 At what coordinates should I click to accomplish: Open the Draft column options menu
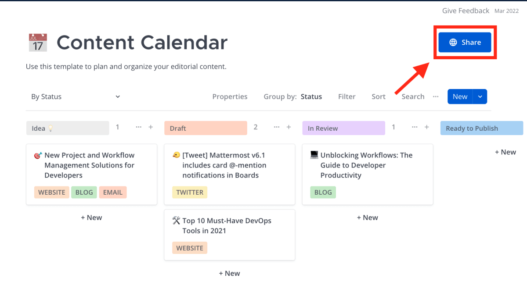(277, 127)
